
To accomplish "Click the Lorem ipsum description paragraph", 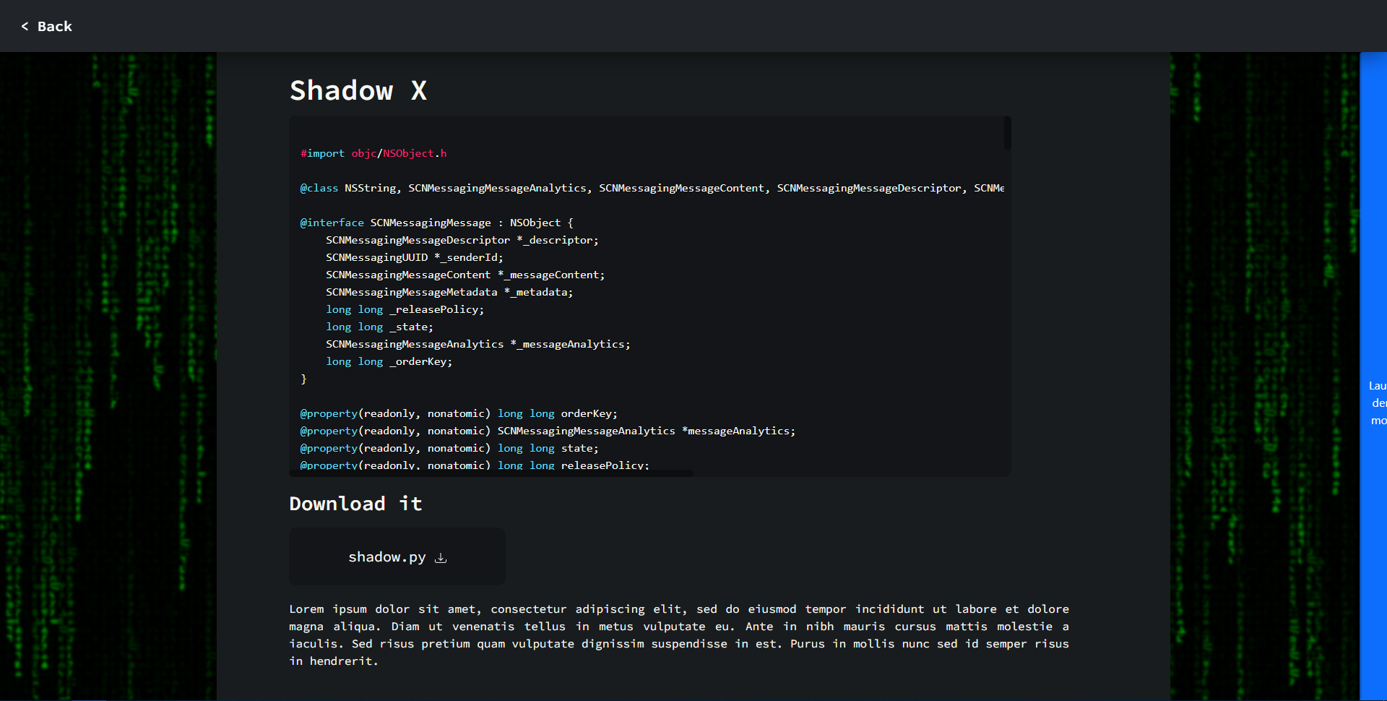I will (679, 635).
